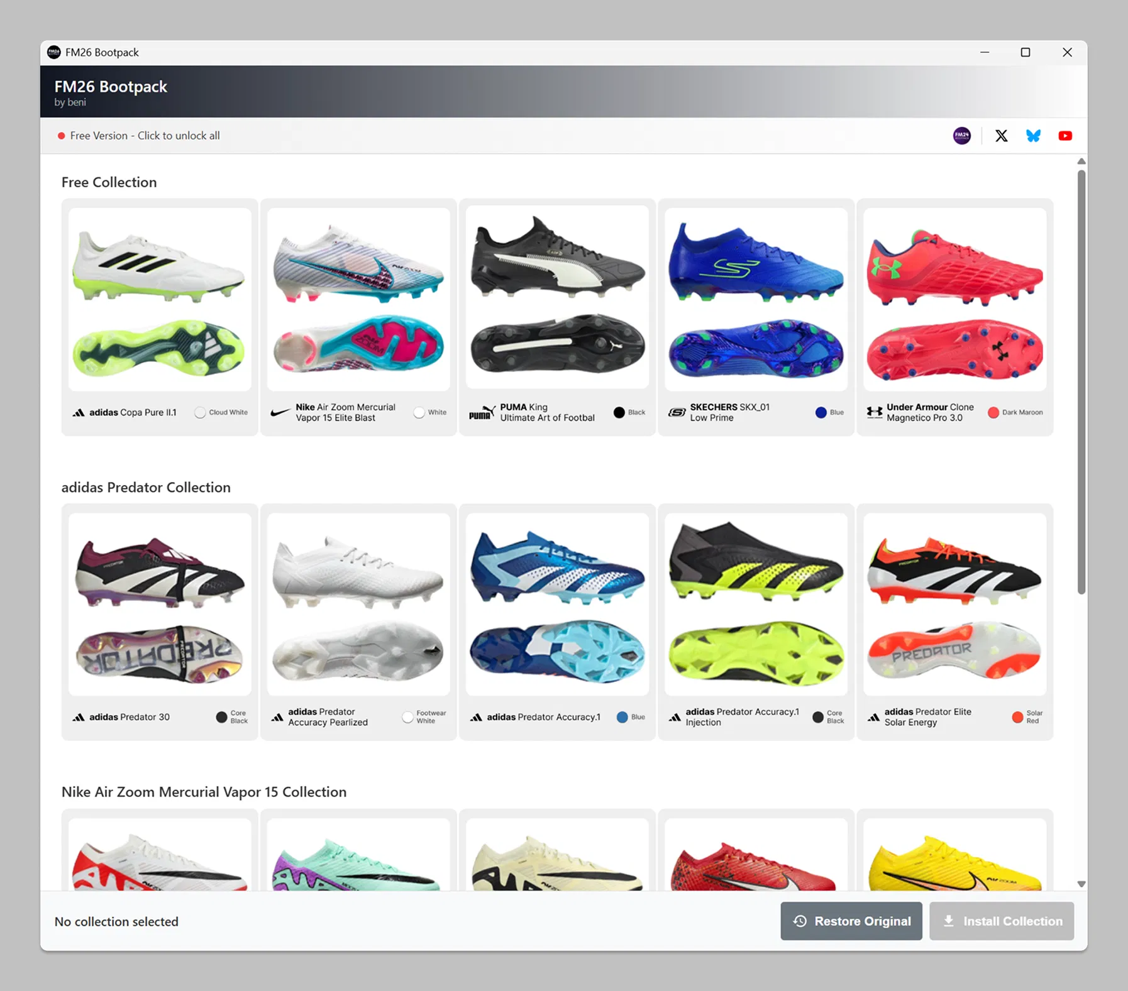
Task: Click the PUMA logo on King card
Action: pos(482,413)
